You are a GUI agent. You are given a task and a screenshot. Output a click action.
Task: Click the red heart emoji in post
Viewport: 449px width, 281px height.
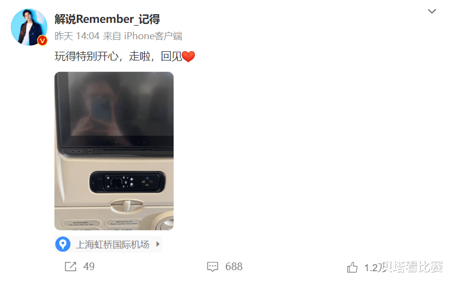point(188,57)
